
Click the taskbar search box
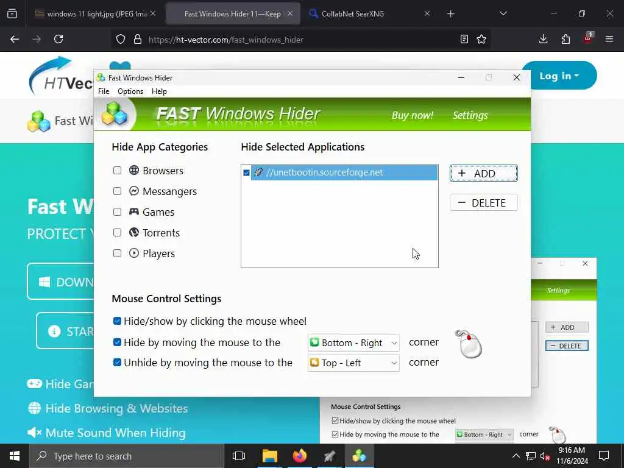point(127,456)
